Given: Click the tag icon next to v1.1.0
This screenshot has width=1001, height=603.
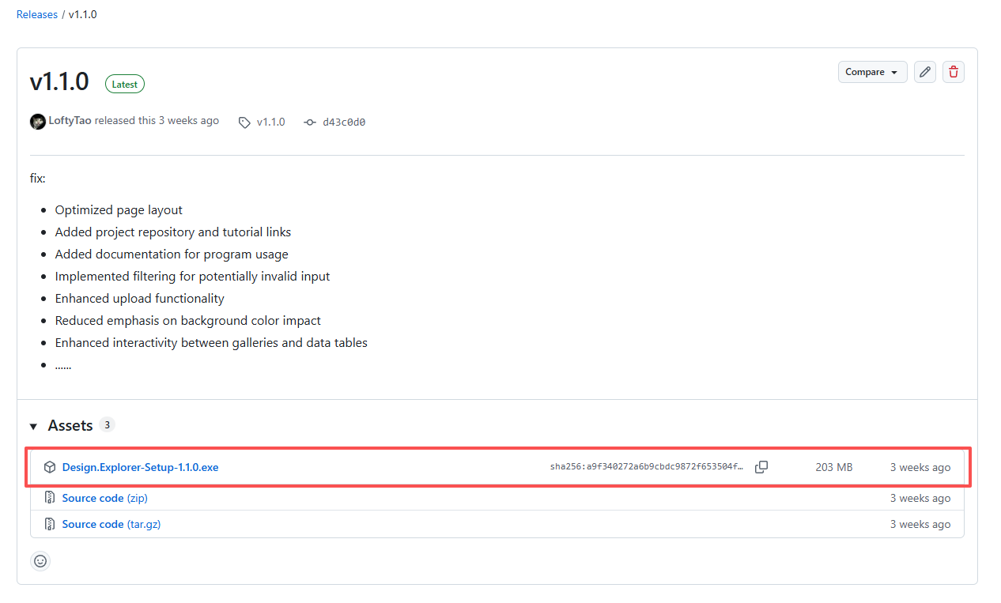Looking at the screenshot, I should 245,122.
